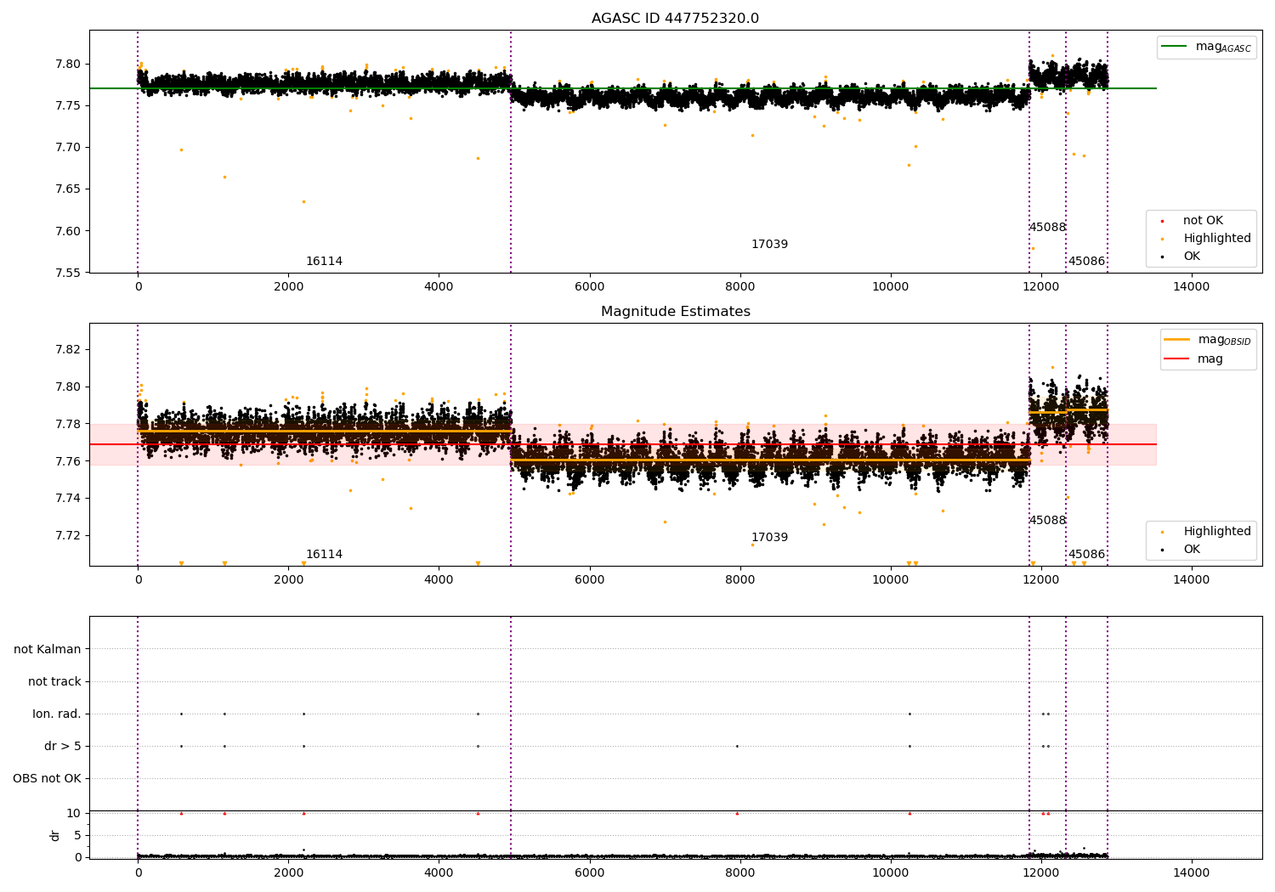1275x892 pixels.
Task: Click the 16114 label in Magnitude Estimates plot
Action: click(x=324, y=555)
